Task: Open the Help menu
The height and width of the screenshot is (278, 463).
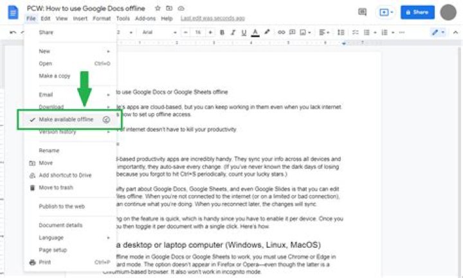Action: 167,18
